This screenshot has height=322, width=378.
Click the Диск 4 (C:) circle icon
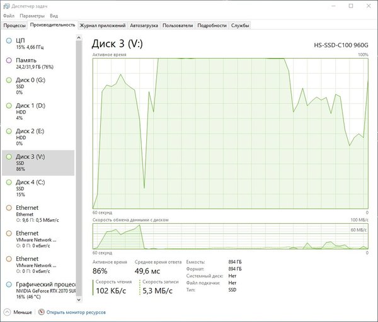[x=9, y=182]
